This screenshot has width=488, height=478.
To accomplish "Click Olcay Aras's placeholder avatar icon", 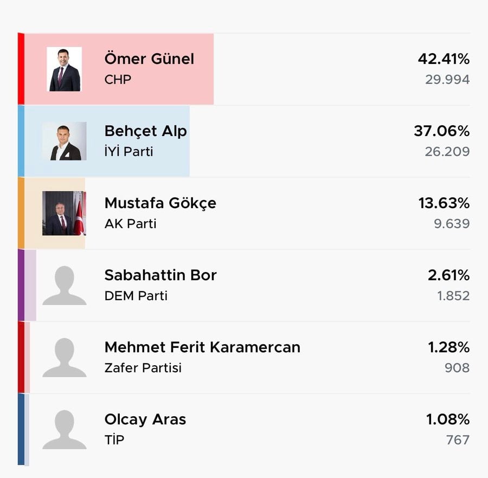I will coord(64,430).
